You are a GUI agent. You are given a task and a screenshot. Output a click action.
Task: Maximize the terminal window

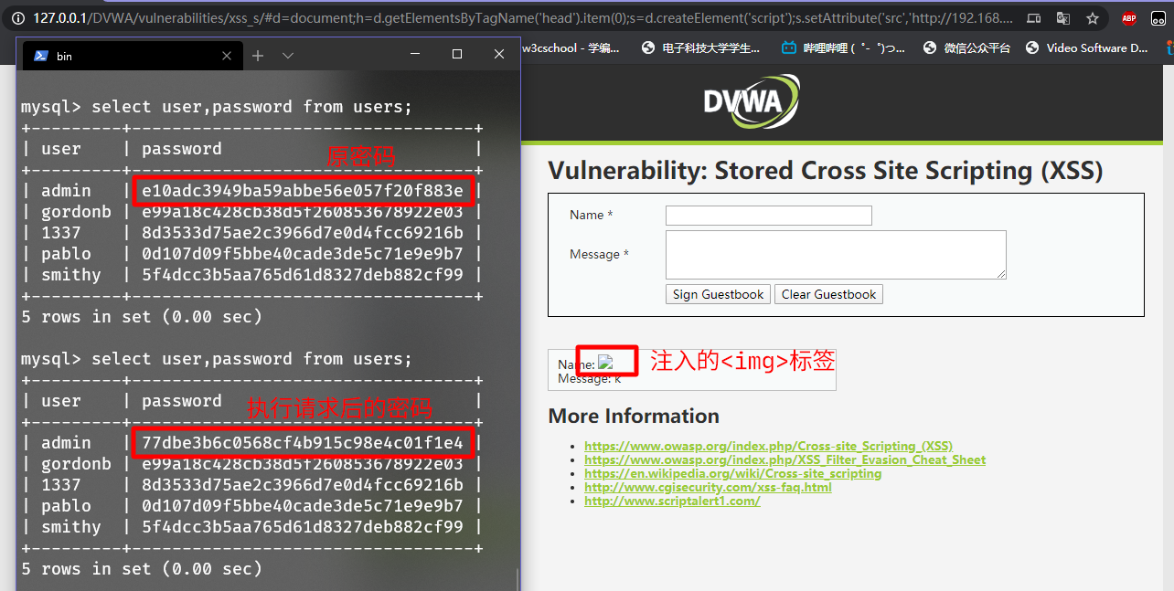pos(457,55)
